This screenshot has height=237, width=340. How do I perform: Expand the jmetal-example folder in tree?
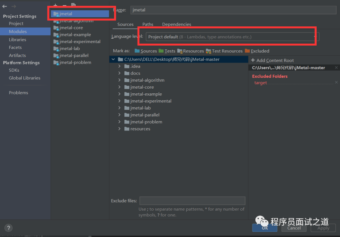120,94
